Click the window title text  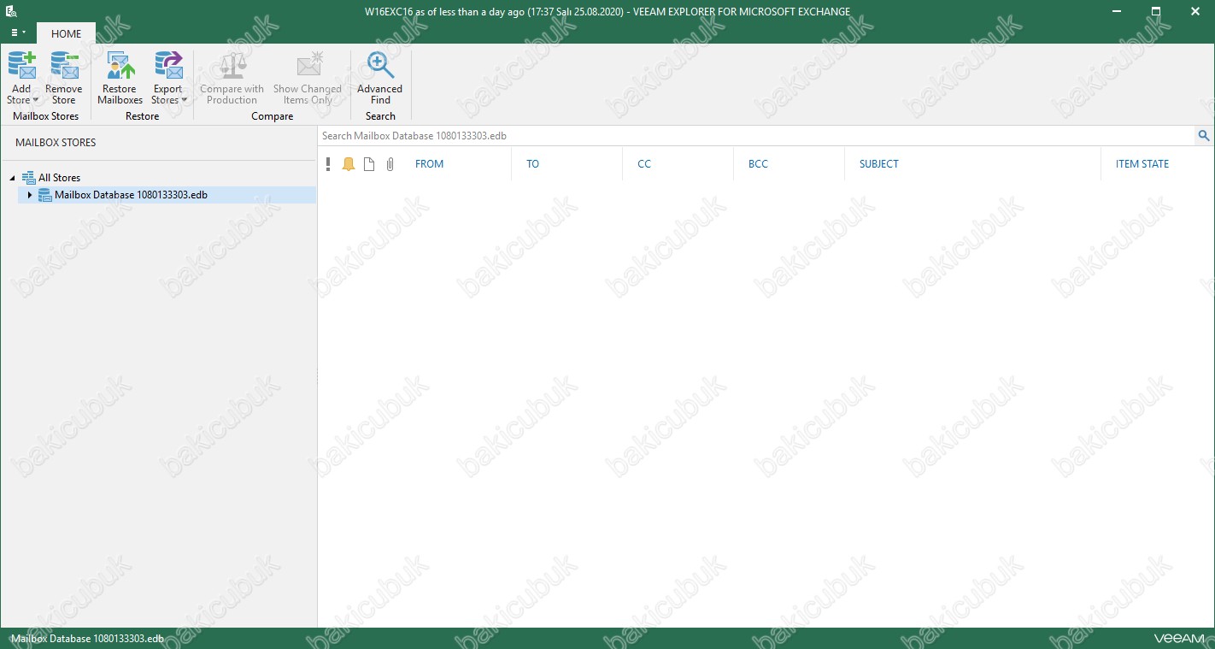(607, 12)
